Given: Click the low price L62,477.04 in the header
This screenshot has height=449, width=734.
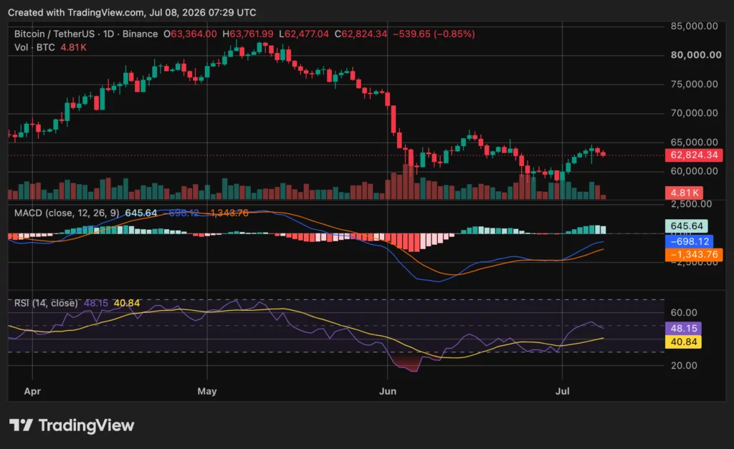Looking at the screenshot, I should pos(304,34).
